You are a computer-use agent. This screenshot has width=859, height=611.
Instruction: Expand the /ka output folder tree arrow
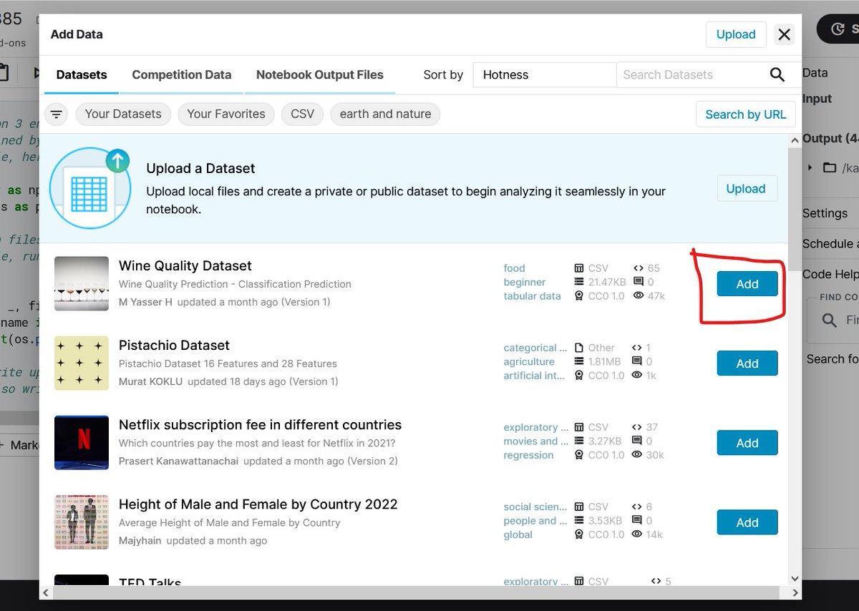click(x=810, y=167)
